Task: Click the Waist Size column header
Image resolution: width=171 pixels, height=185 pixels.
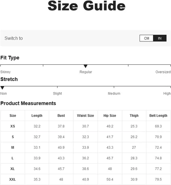Action: pos(85,115)
